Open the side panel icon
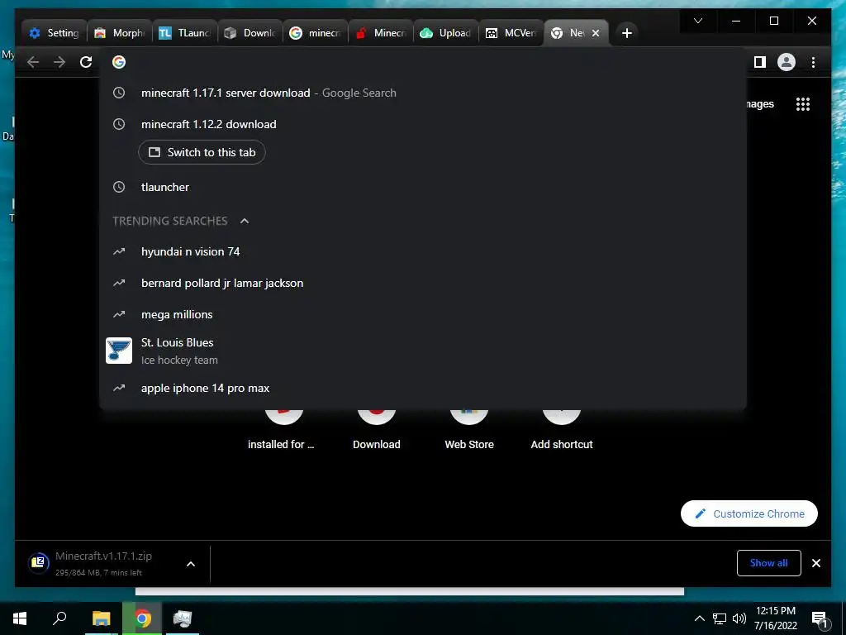 pos(760,62)
